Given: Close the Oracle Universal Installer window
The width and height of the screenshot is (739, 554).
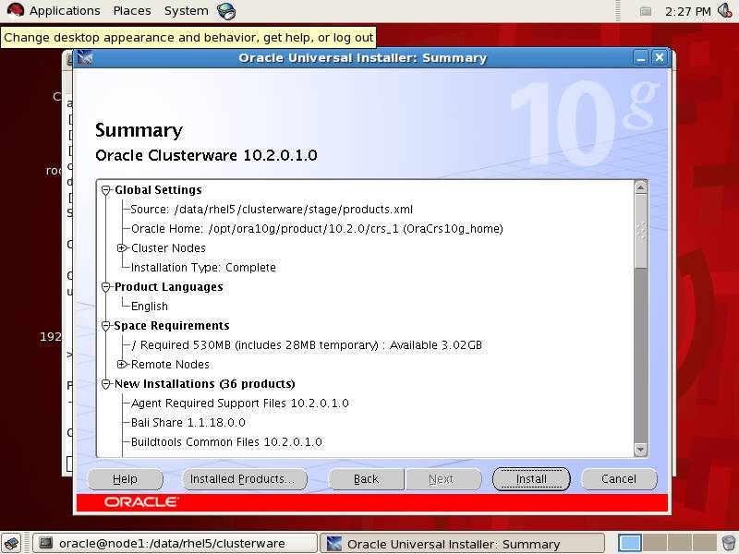Looking at the screenshot, I should click(660, 57).
